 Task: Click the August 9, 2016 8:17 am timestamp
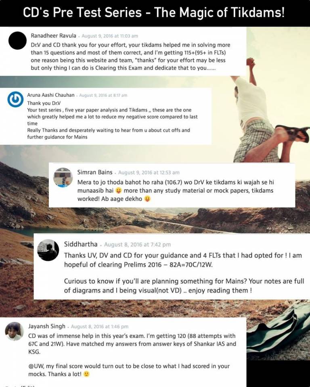pos(103,95)
